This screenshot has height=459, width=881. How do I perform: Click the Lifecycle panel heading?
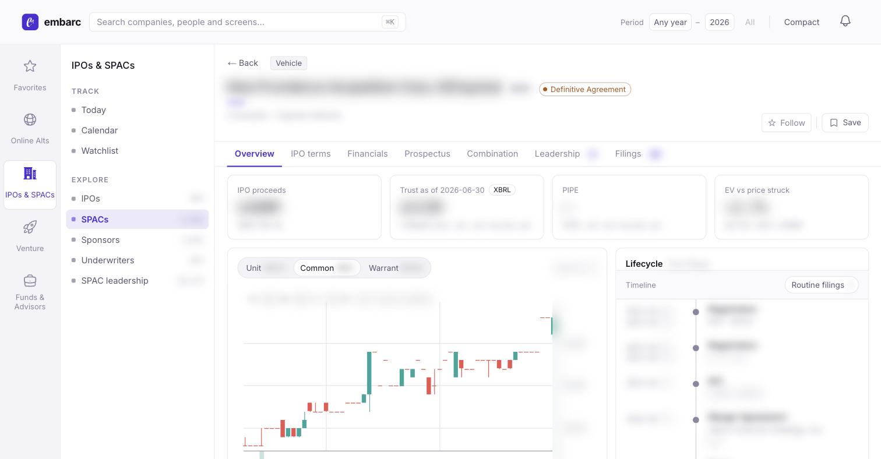point(644,264)
